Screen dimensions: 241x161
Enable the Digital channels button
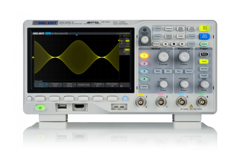click(144, 87)
